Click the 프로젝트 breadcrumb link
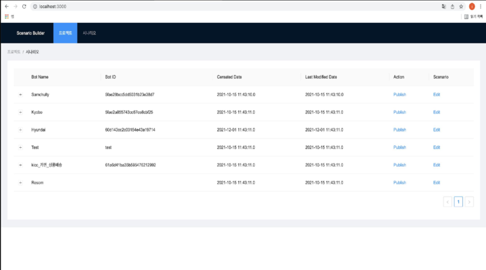 click(13, 52)
